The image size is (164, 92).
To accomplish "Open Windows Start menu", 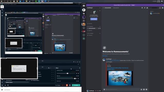I will coord(2,1).
